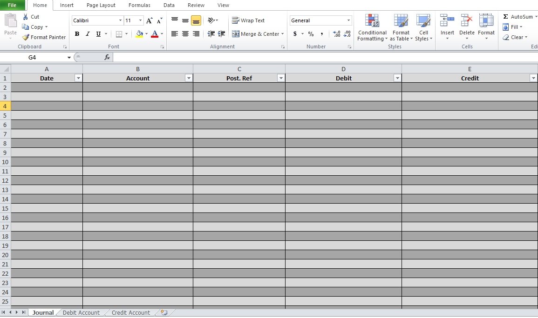Switch to the Data tab
The width and height of the screenshot is (538, 318).
click(x=169, y=5)
